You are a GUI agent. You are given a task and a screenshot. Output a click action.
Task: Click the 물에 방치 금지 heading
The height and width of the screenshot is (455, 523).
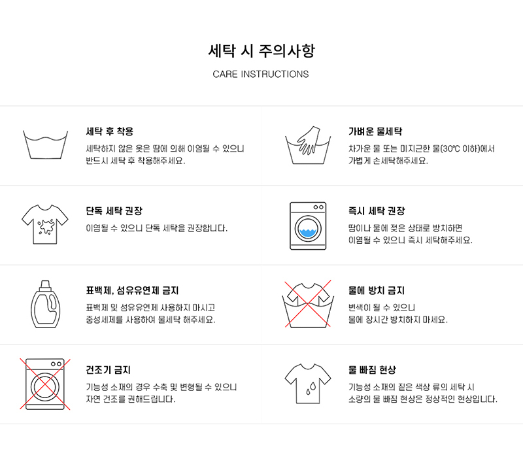(x=377, y=291)
